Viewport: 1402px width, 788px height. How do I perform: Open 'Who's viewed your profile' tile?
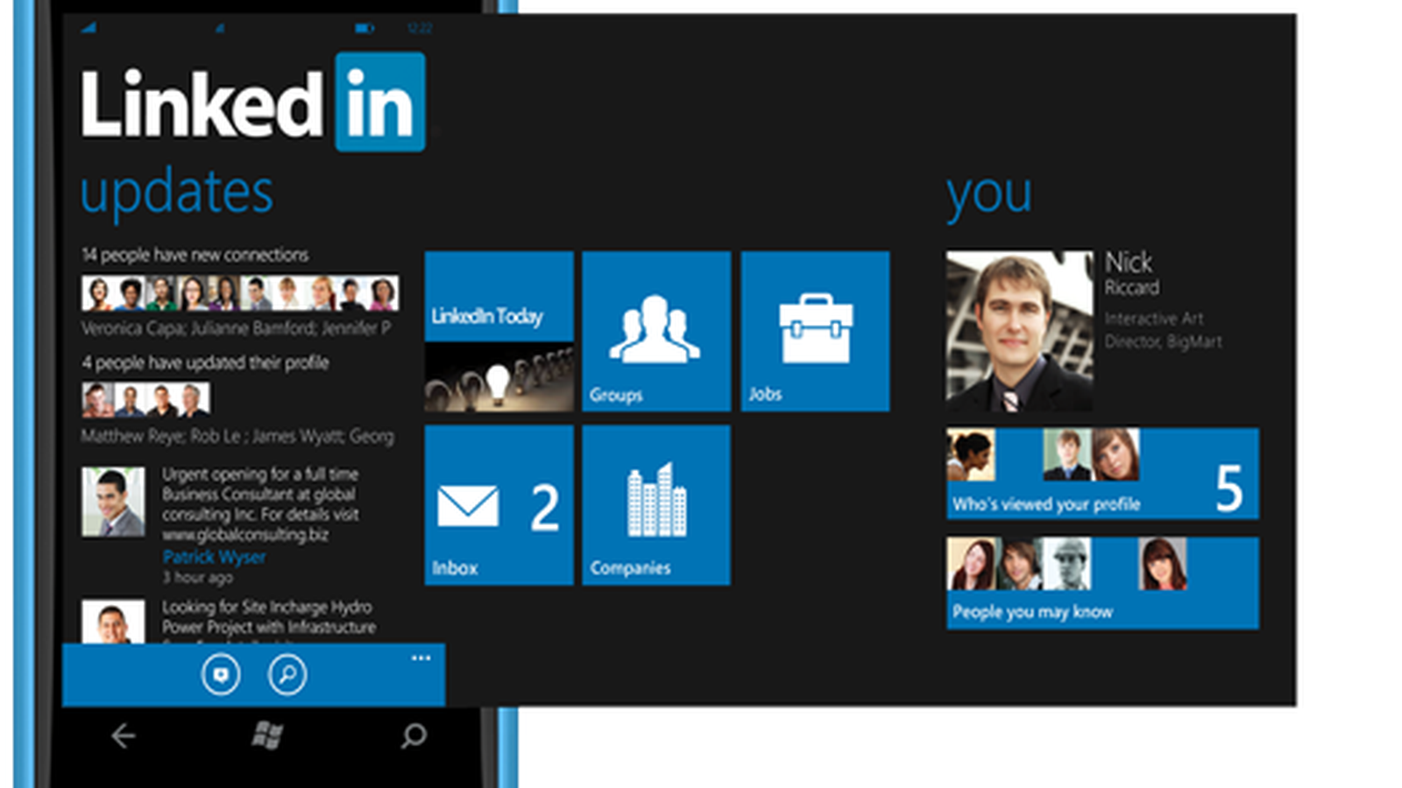(1102, 474)
